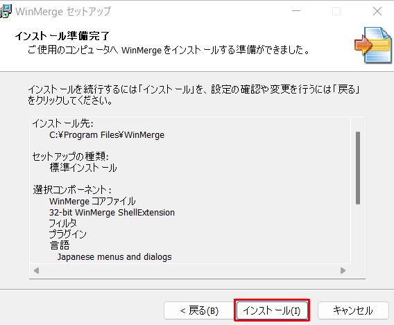The height and width of the screenshot is (325, 394).
Task: Close the WinMerge setup window
Action: pos(377,11)
